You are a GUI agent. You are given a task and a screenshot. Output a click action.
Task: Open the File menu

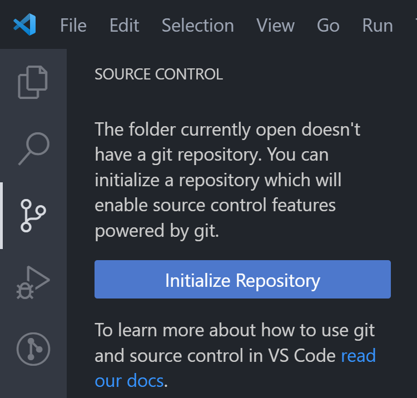[x=73, y=26]
